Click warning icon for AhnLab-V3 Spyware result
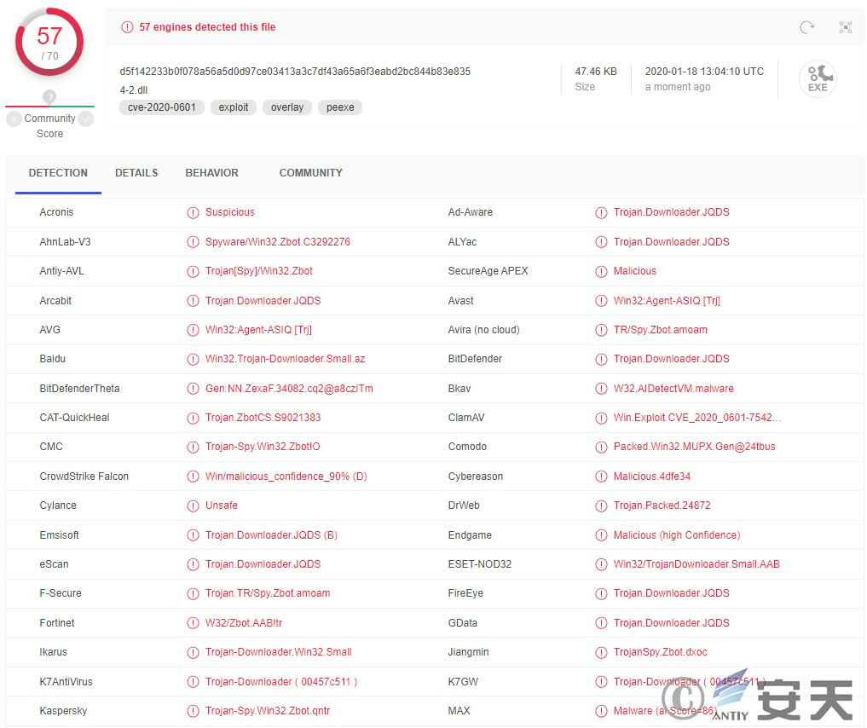 point(193,242)
